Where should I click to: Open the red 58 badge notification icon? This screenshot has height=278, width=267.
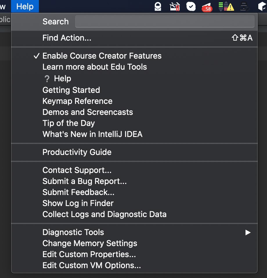click(207, 7)
